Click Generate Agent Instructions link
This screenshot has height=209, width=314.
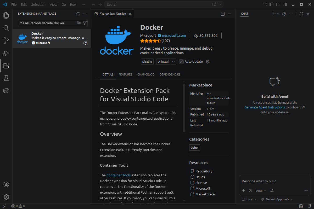[x=265, y=107]
